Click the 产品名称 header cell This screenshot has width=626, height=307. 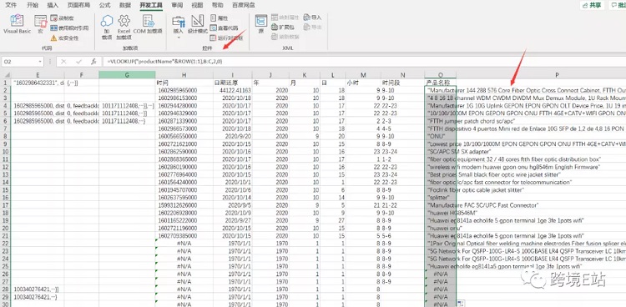tap(441, 83)
